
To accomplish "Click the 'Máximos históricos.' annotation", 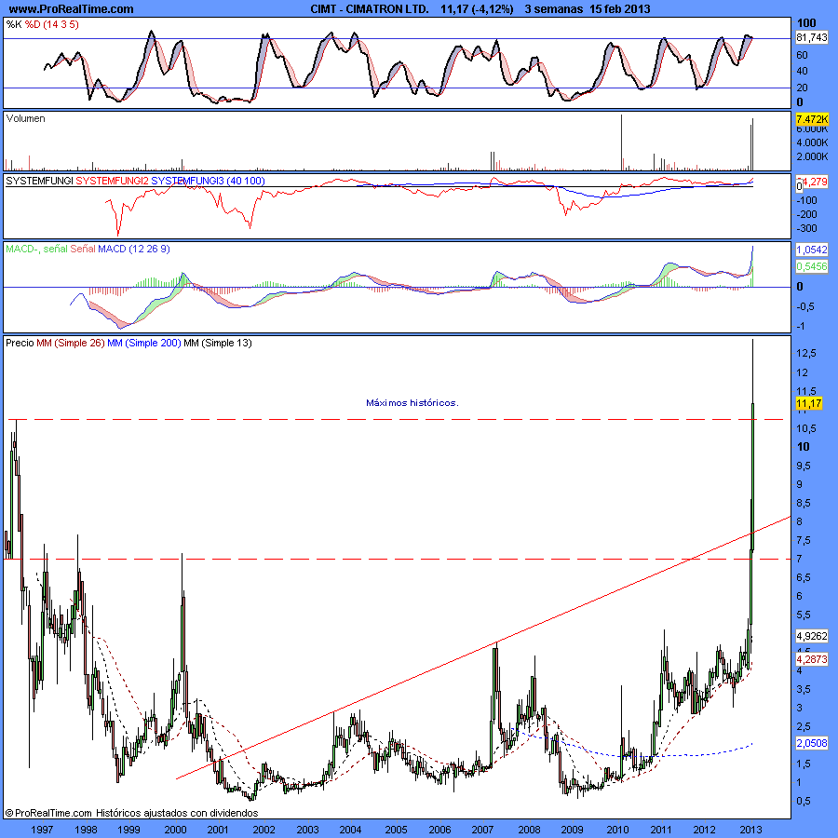I will [412, 403].
